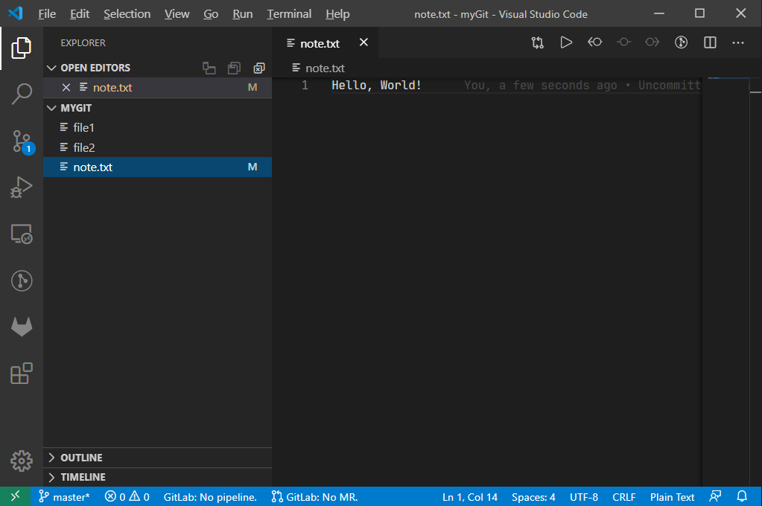Click the remote window indicator in status bar
This screenshot has height=506, width=762.
coord(16,497)
